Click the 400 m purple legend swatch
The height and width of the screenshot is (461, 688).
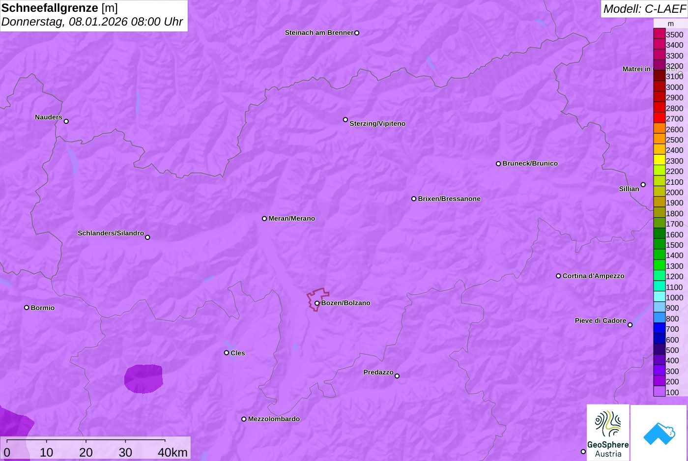coord(659,360)
